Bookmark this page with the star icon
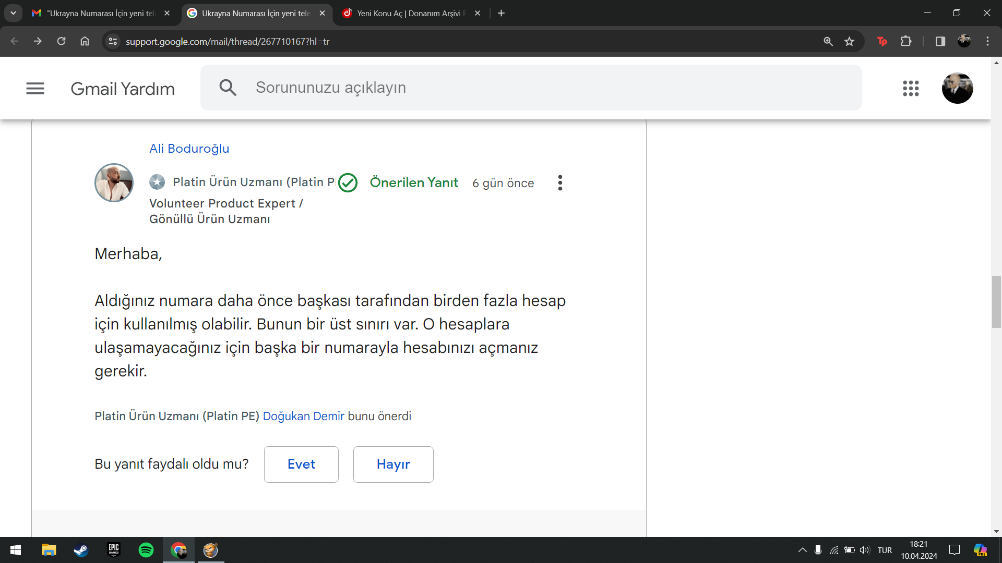The image size is (1002, 563). pyautogui.click(x=850, y=42)
